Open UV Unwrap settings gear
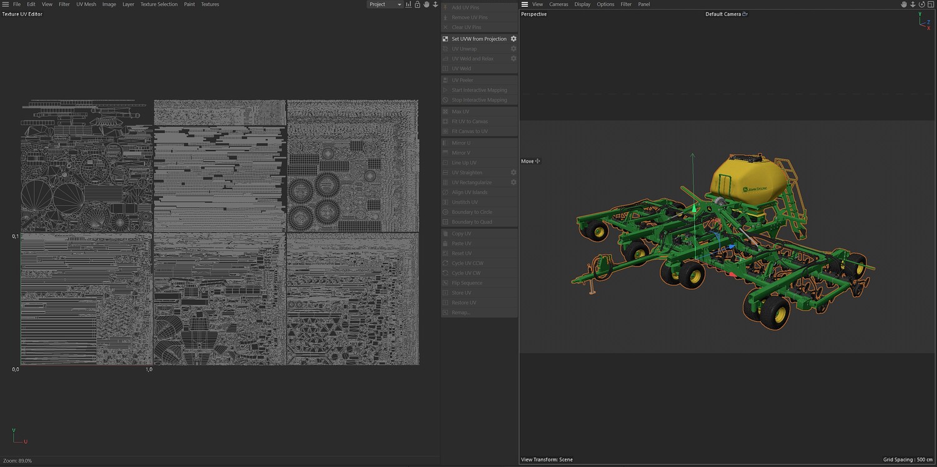Viewport: 937px width, 467px height. point(513,49)
